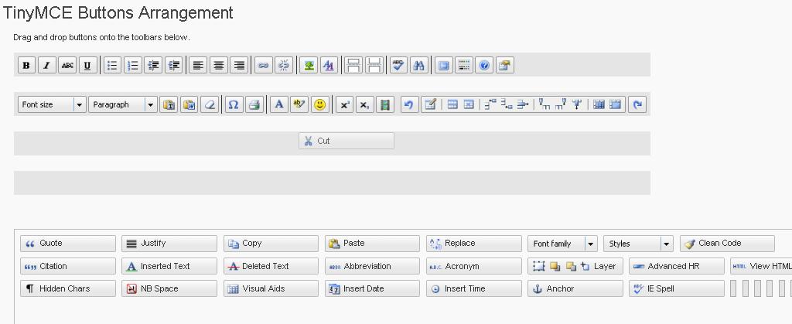
Task: Open the Font size dropdown arrow
Action: pyautogui.click(x=80, y=104)
